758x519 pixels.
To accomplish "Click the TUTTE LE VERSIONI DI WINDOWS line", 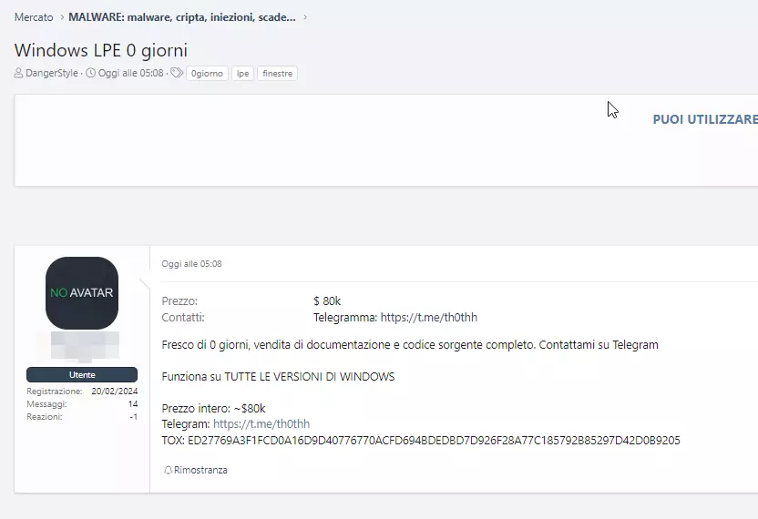I will tap(278, 376).
